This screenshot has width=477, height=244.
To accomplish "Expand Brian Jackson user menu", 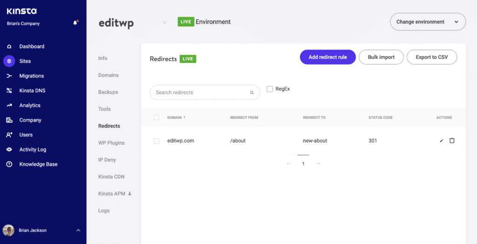I will [78, 230].
